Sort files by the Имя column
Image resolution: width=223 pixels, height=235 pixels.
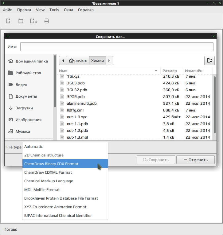(109, 71)
